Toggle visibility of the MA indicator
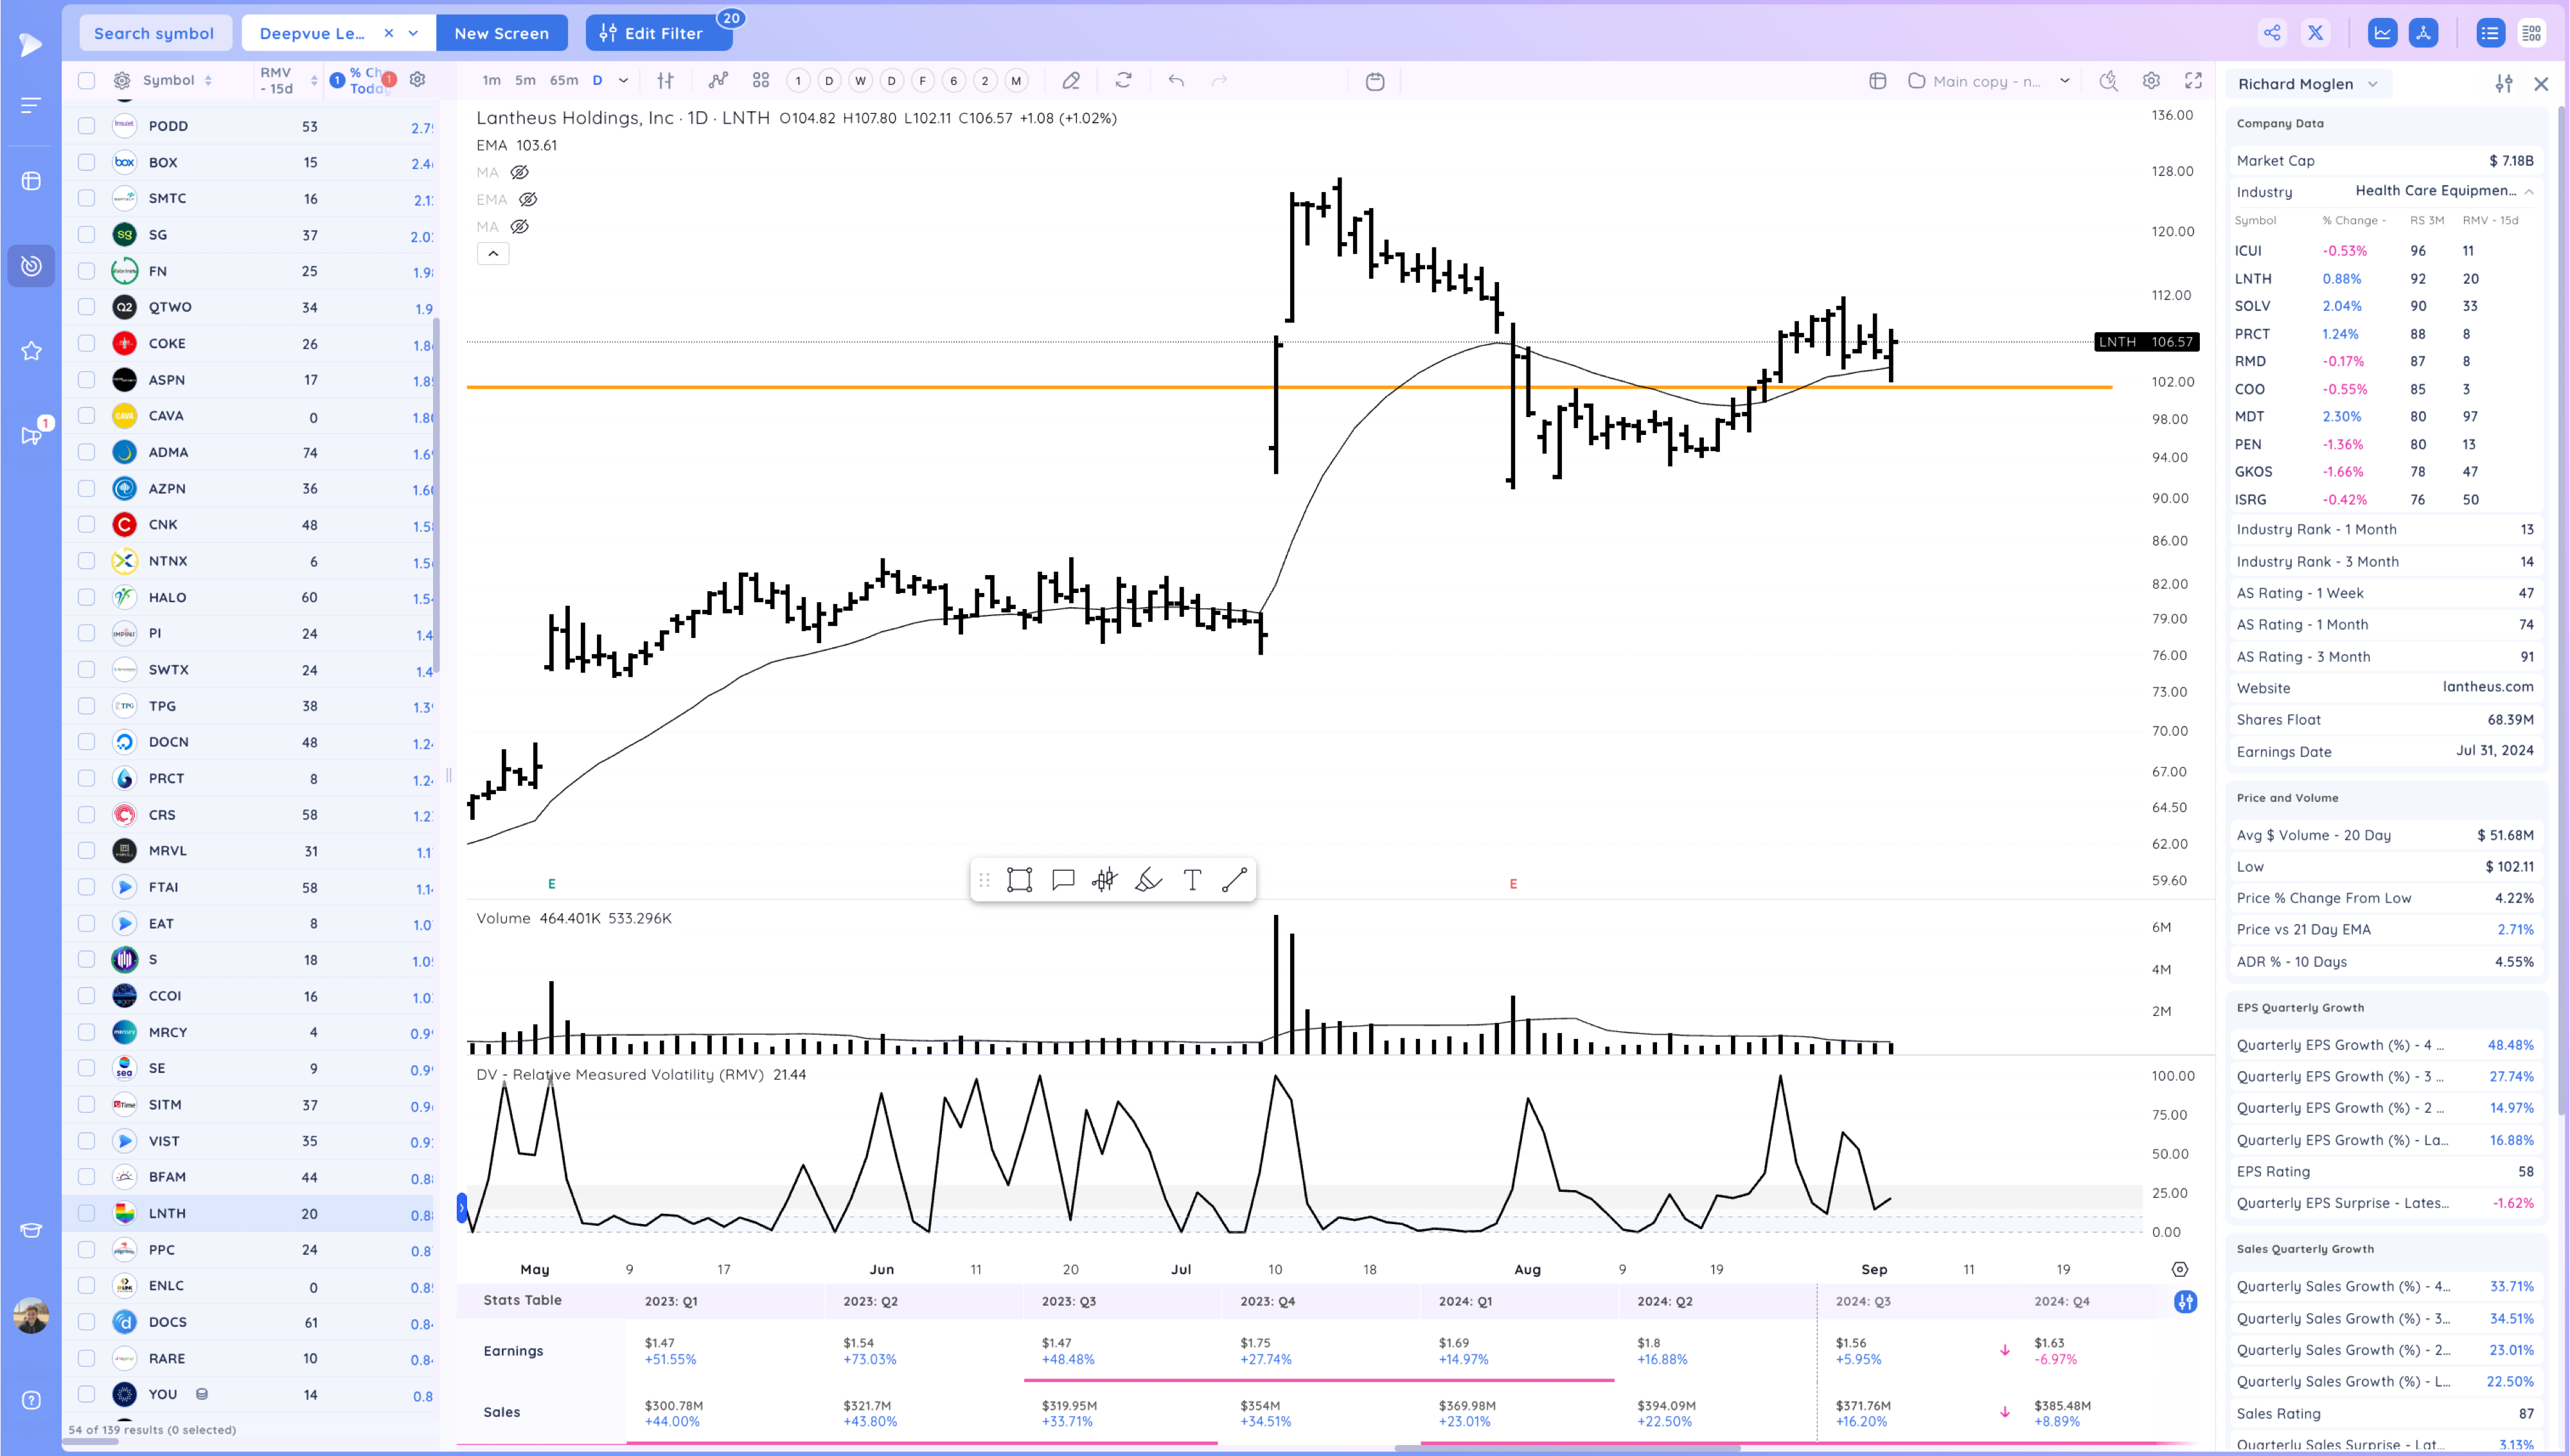Screen dimensions: 2570x1456 [x=520, y=172]
